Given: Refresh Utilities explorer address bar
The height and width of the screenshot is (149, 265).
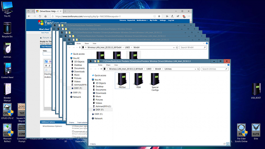Looking at the screenshot, I should [198, 69].
